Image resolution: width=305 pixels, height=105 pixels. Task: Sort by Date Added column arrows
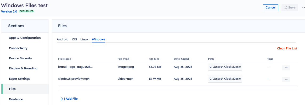190,59
